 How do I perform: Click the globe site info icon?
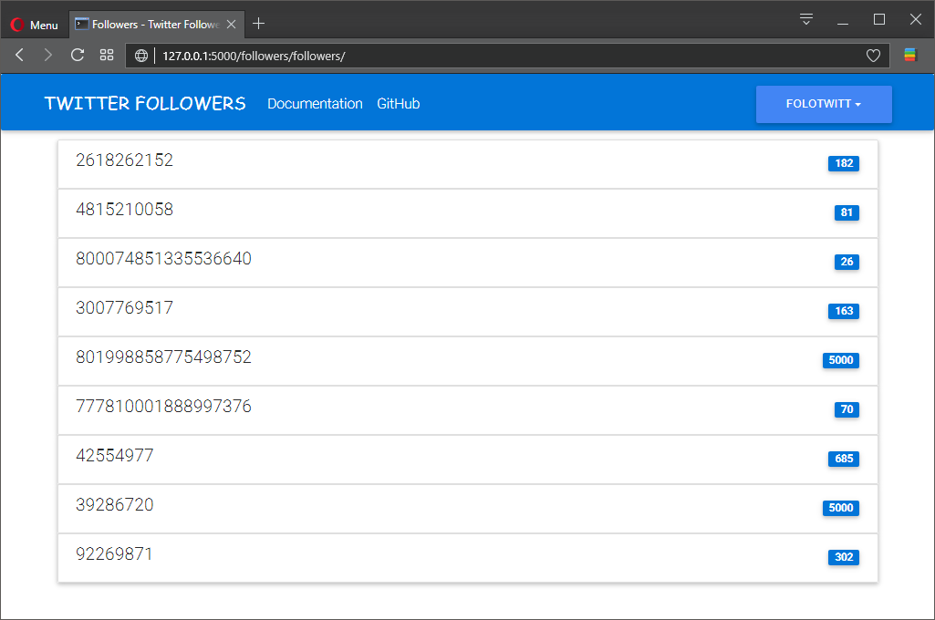pos(141,56)
